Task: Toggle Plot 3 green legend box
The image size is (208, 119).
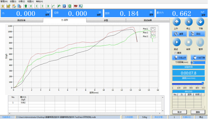Action: click(153, 36)
